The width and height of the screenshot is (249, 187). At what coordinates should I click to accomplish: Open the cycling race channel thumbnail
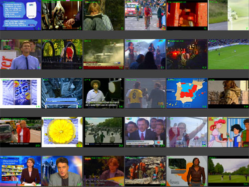pos(145,15)
